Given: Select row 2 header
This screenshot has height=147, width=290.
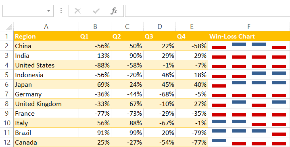Looking at the screenshot, I should coord(7,46).
